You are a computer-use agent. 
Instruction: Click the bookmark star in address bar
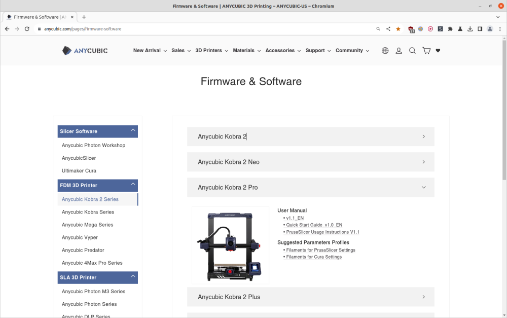[x=398, y=29]
